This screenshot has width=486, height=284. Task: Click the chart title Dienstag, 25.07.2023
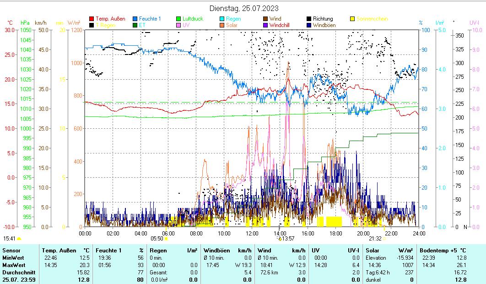(x=243, y=8)
